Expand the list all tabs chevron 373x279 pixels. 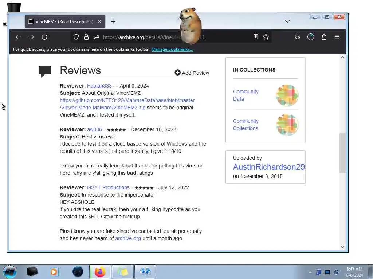click(x=287, y=21)
